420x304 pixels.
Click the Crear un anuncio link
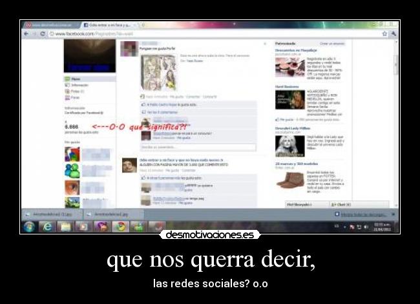click(332, 44)
